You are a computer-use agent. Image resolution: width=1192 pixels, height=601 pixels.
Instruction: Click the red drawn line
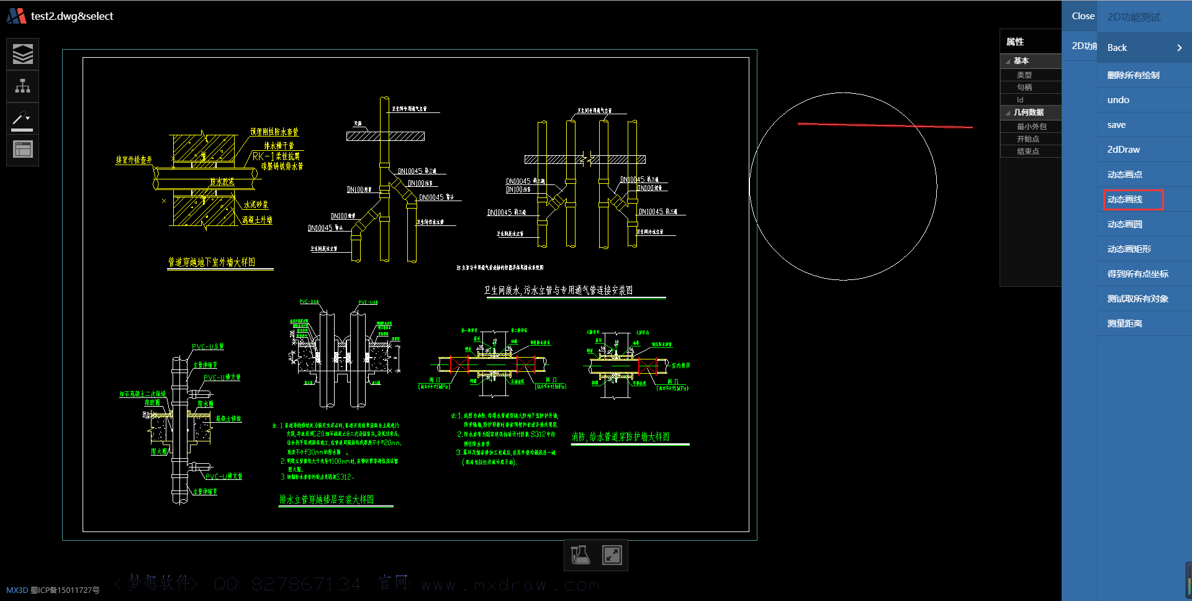tap(885, 125)
